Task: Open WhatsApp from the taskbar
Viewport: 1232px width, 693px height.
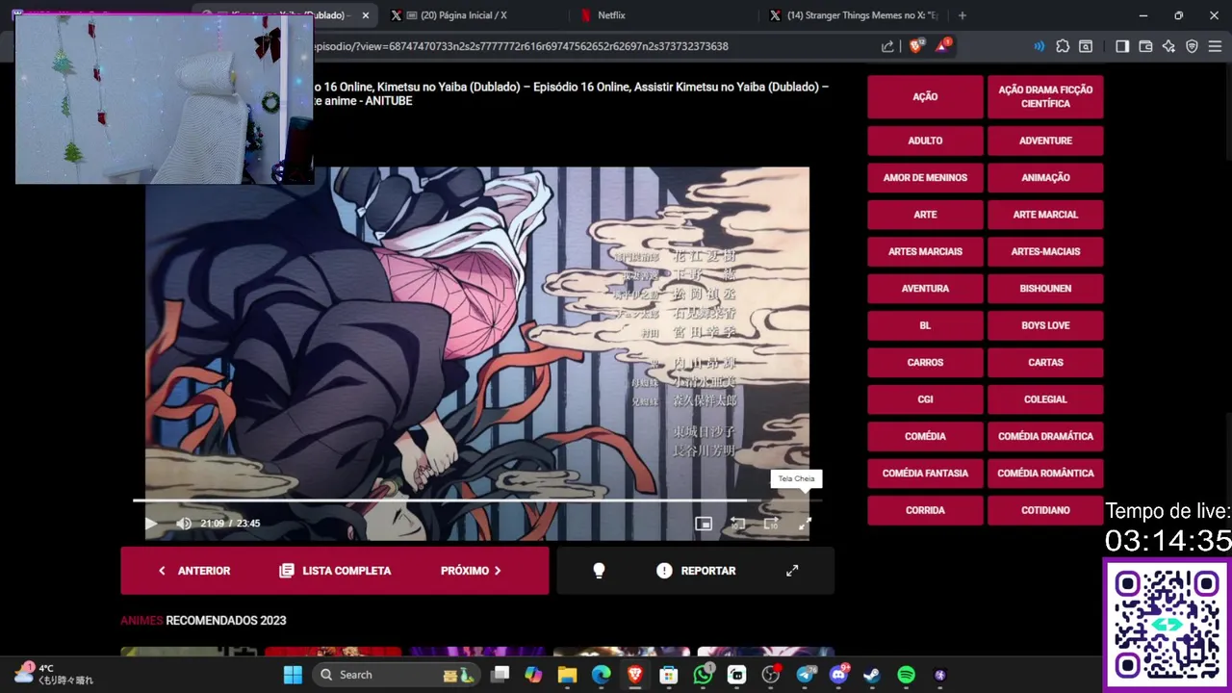Action: pos(704,675)
